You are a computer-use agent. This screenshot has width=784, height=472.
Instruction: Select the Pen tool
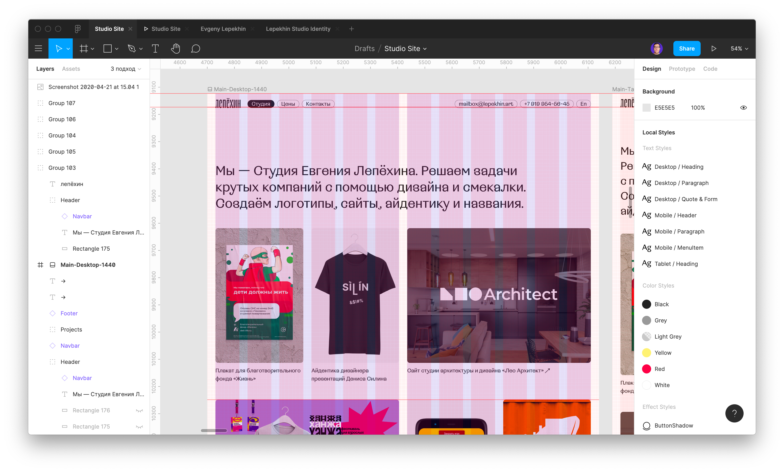pos(131,48)
